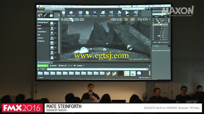Pick the player start actor icon
This screenshot has width=204, height=114.
[x=52, y=38]
